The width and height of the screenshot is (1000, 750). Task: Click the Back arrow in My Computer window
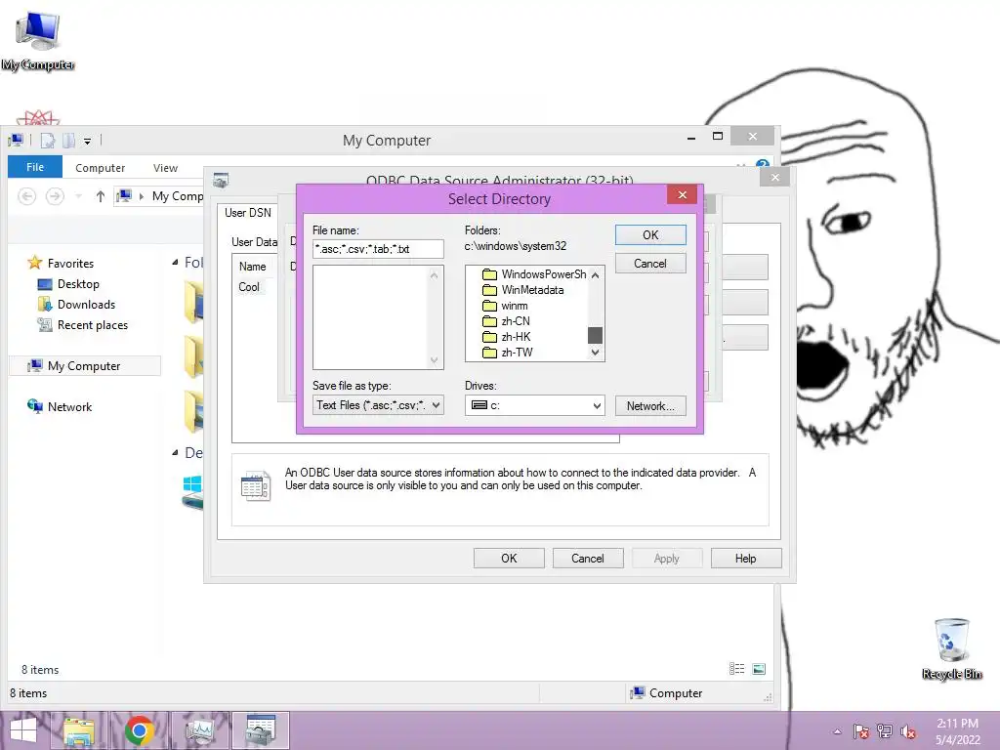[x=26, y=195]
